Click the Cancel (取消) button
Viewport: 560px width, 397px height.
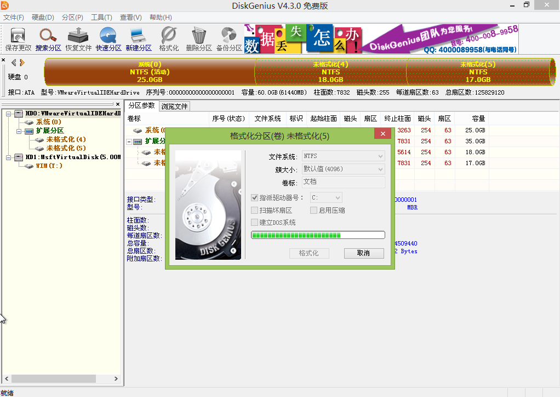(x=364, y=253)
